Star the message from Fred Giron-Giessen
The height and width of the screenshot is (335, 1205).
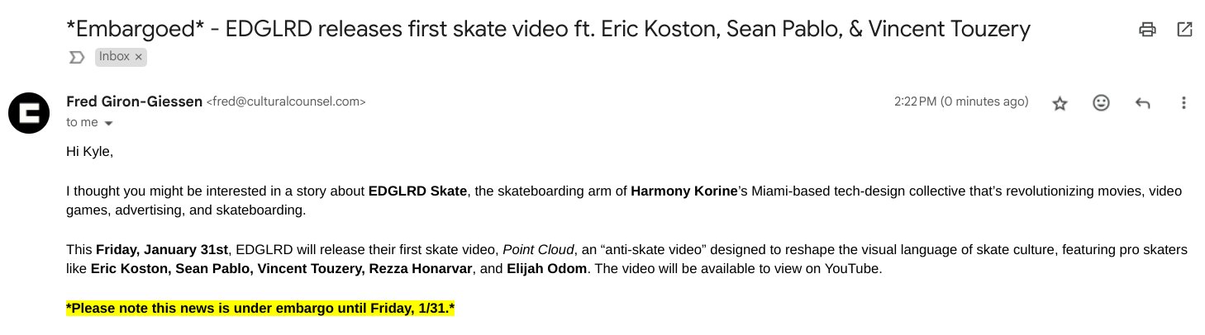point(1060,103)
